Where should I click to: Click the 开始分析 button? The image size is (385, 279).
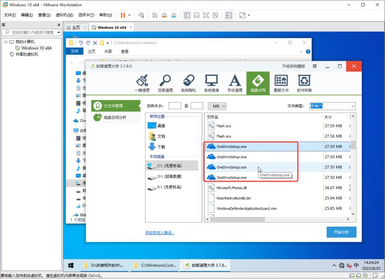tap(341, 232)
